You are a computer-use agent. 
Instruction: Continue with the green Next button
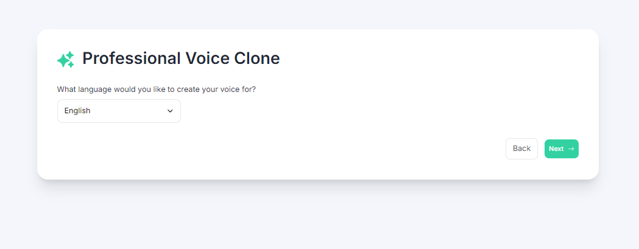[x=561, y=149]
